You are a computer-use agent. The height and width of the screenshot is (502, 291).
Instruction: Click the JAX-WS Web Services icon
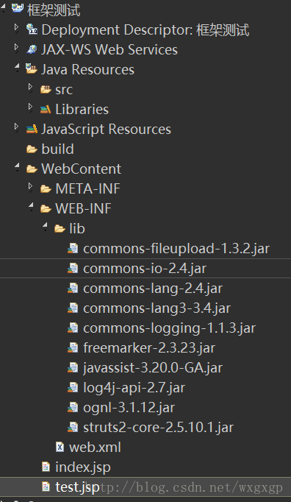click(x=32, y=49)
